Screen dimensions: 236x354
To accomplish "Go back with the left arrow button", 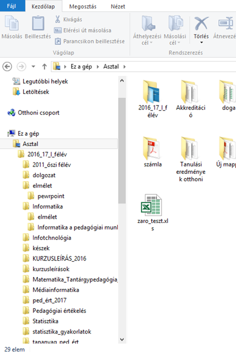I will pyautogui.click(x=7, y=67).
